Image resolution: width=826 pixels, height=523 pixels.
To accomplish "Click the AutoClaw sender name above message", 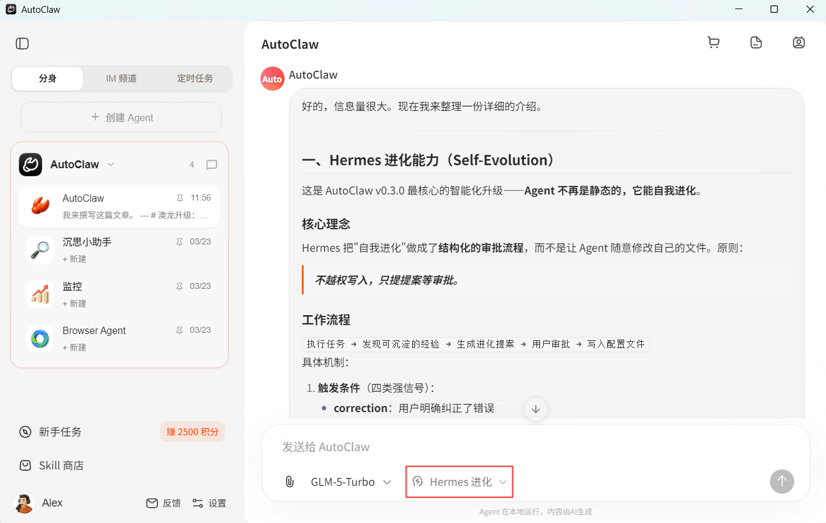I will (313, 75).
